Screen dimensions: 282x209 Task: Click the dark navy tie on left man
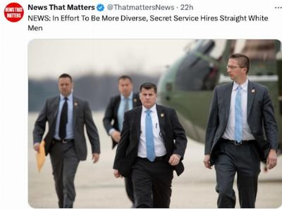click(x=64, y=118)
